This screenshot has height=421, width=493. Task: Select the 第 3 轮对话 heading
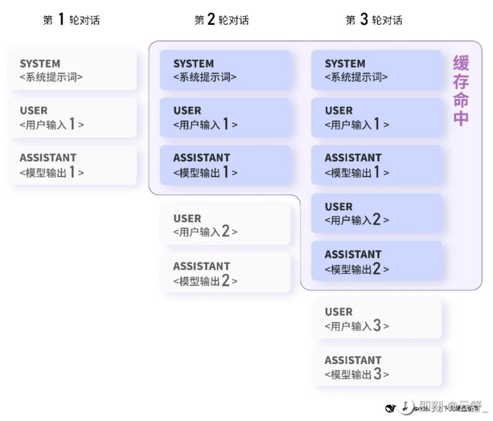tap(373, 20)
